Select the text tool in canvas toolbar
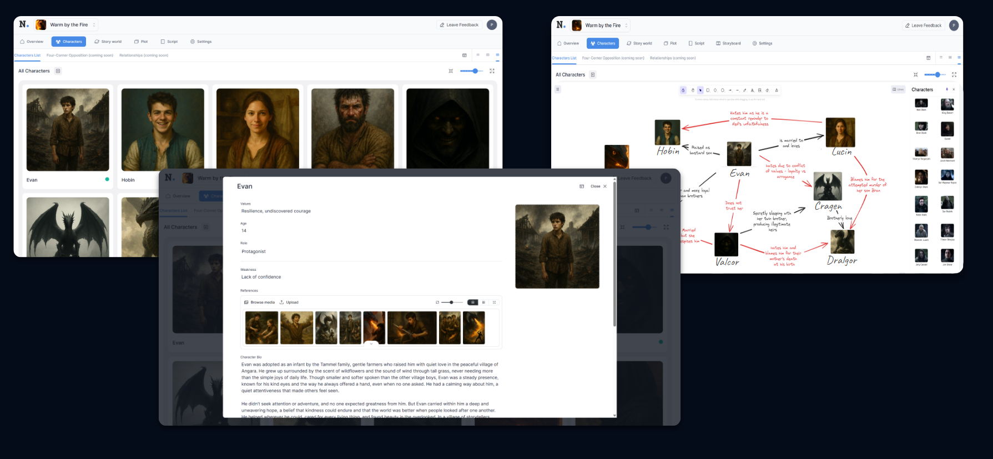993x459 pixels. (752, 90)
